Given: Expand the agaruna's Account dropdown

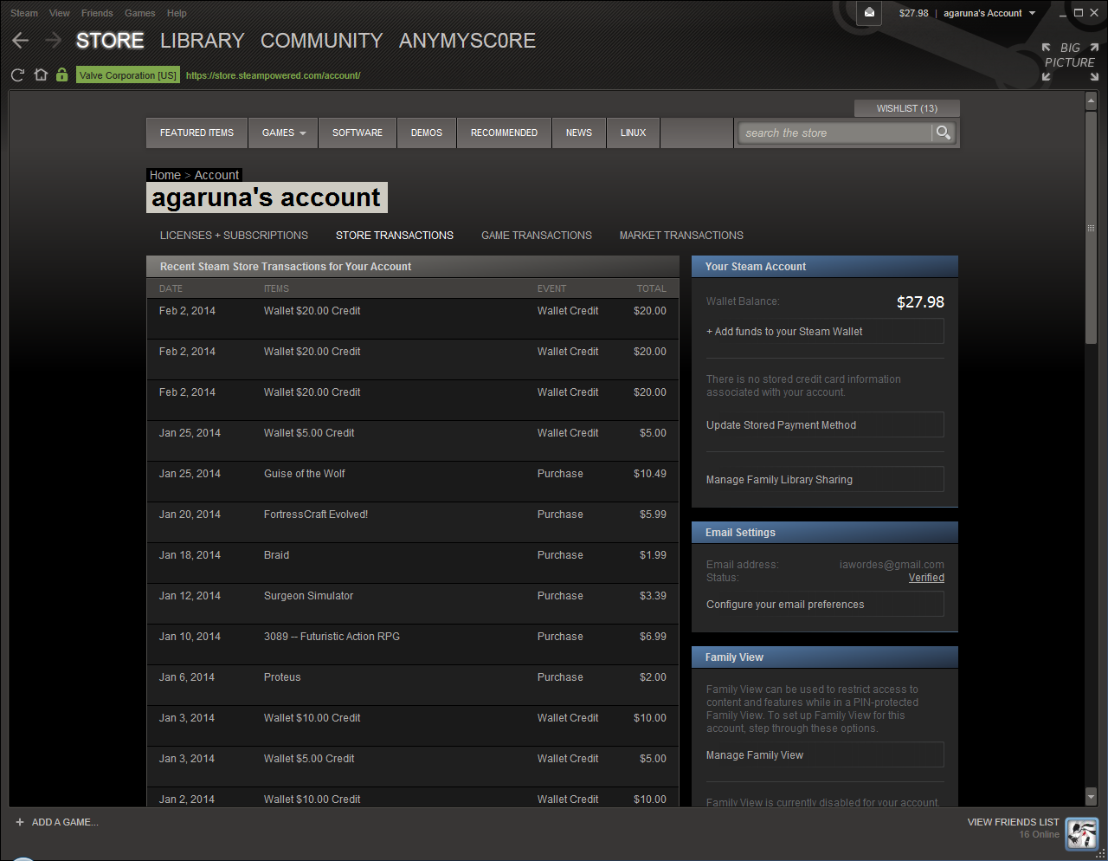Looking at the screenshot, I should point(989,13).
